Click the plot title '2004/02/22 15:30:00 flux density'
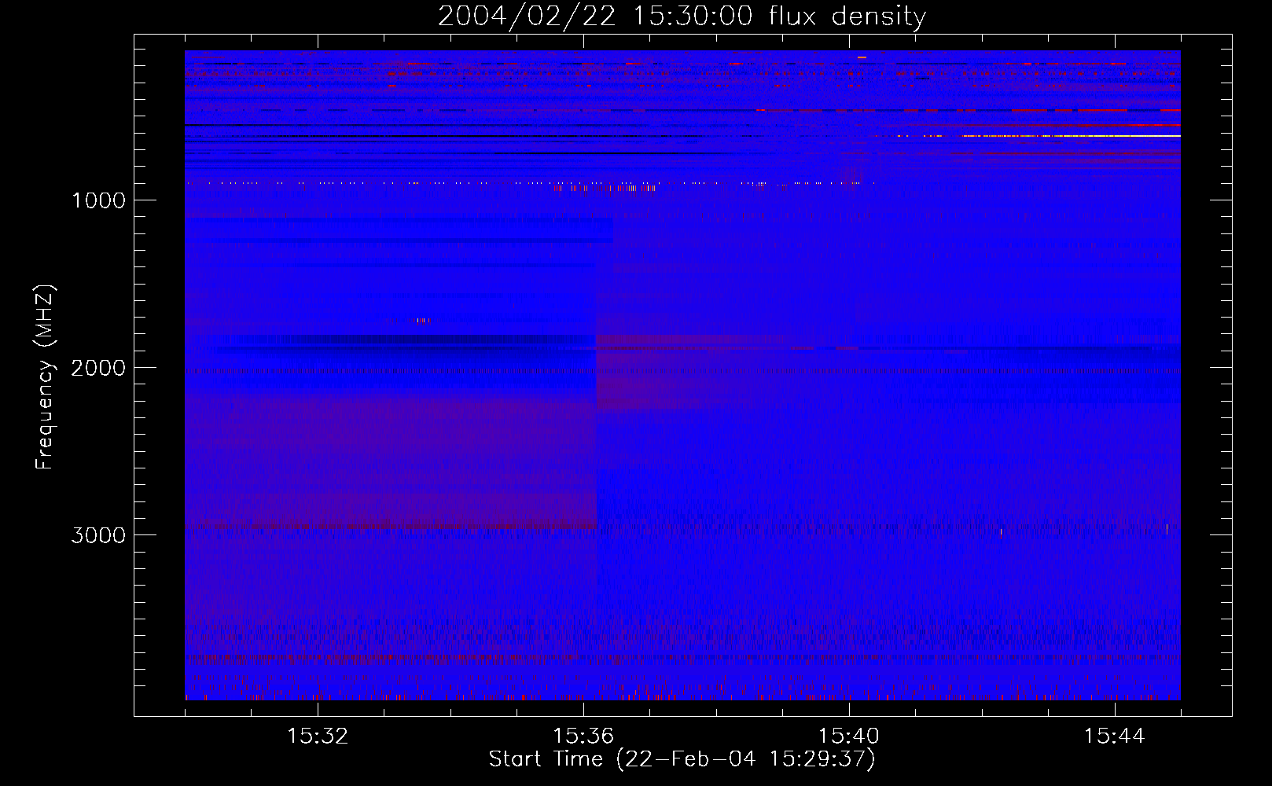Screen dimensions: 1272x786 [x=682, y=17]
